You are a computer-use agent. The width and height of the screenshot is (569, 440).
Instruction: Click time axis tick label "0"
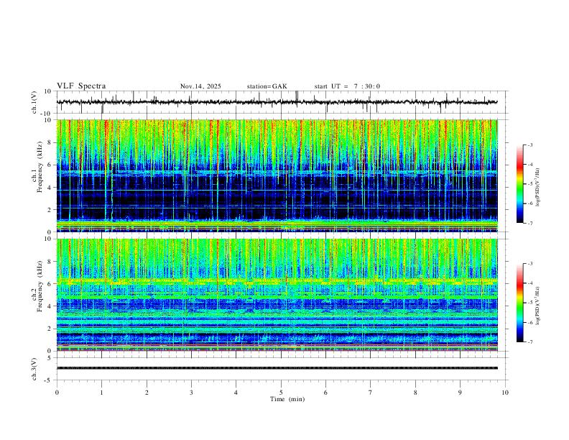[x=57, y=393]
